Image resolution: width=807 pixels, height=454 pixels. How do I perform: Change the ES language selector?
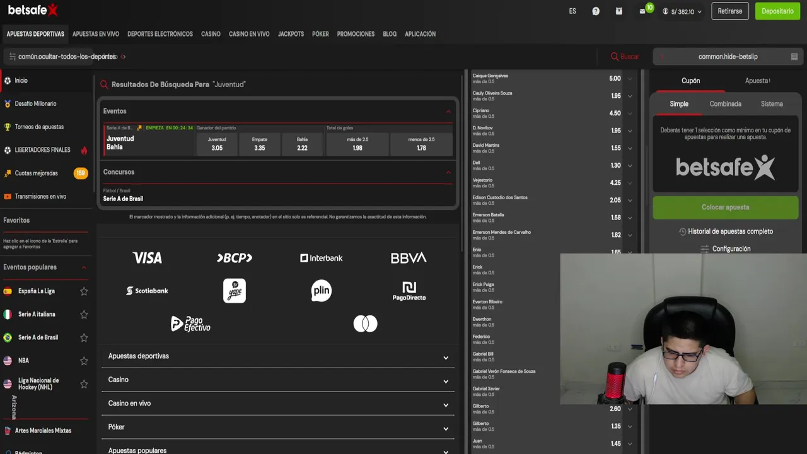tap(572, 11)
